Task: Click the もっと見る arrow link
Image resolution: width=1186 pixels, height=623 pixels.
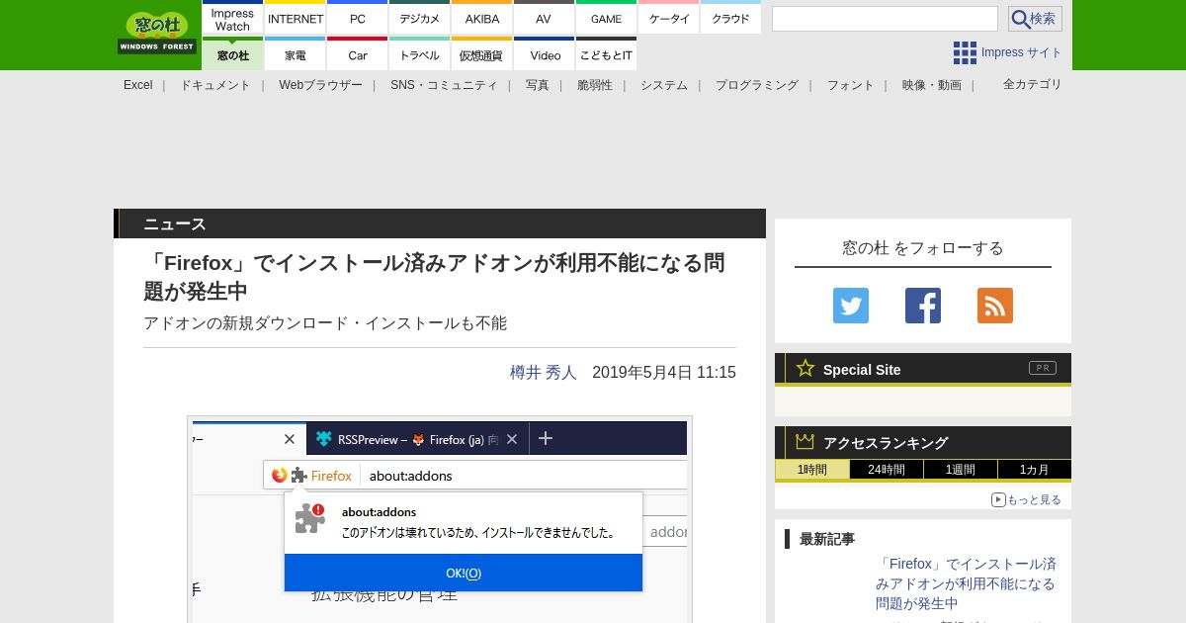Action: 1027,499
